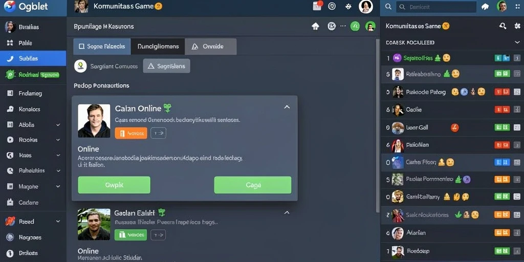Switch to the Sogne Falaecits tab
Screen dimensions: 524x262
click(x=102, y=47)
